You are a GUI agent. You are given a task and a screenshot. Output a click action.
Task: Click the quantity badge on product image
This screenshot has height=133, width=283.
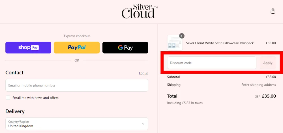coord(182,36)
